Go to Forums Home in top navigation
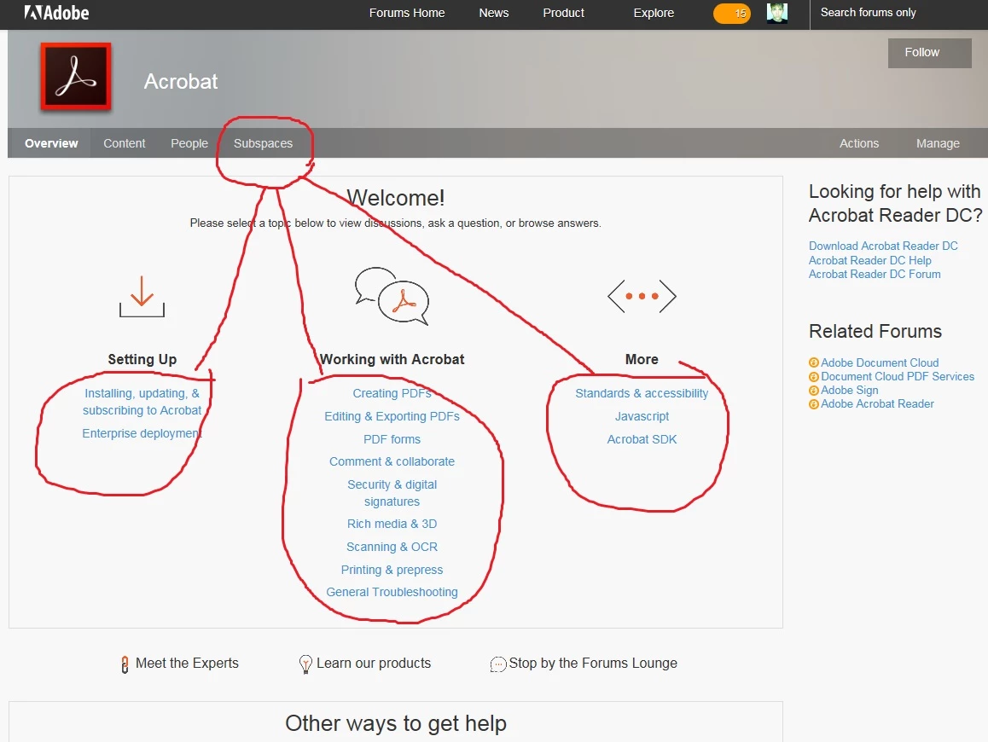Viewport: 988px width, 742px height. [x=406, y=13]
